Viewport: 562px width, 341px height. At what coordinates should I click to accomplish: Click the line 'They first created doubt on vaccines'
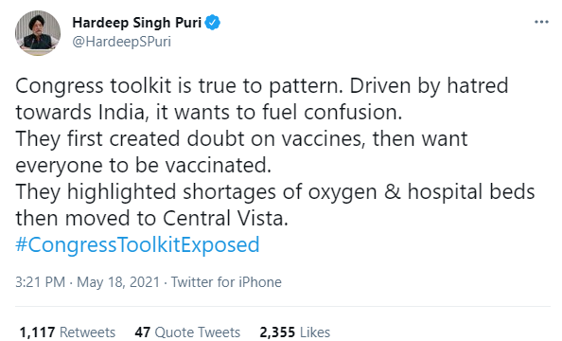[241, 139]
